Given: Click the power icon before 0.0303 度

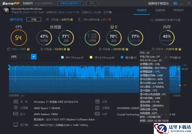Looking at the screenshot, I should [42, 49].
